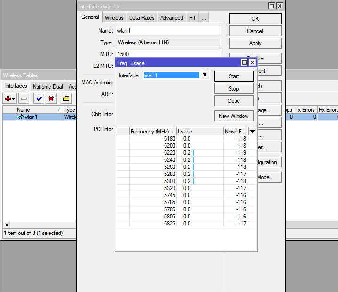338x292 pixels.
Task: Maximize the Freq. Usage window
Action: (244, 63)
